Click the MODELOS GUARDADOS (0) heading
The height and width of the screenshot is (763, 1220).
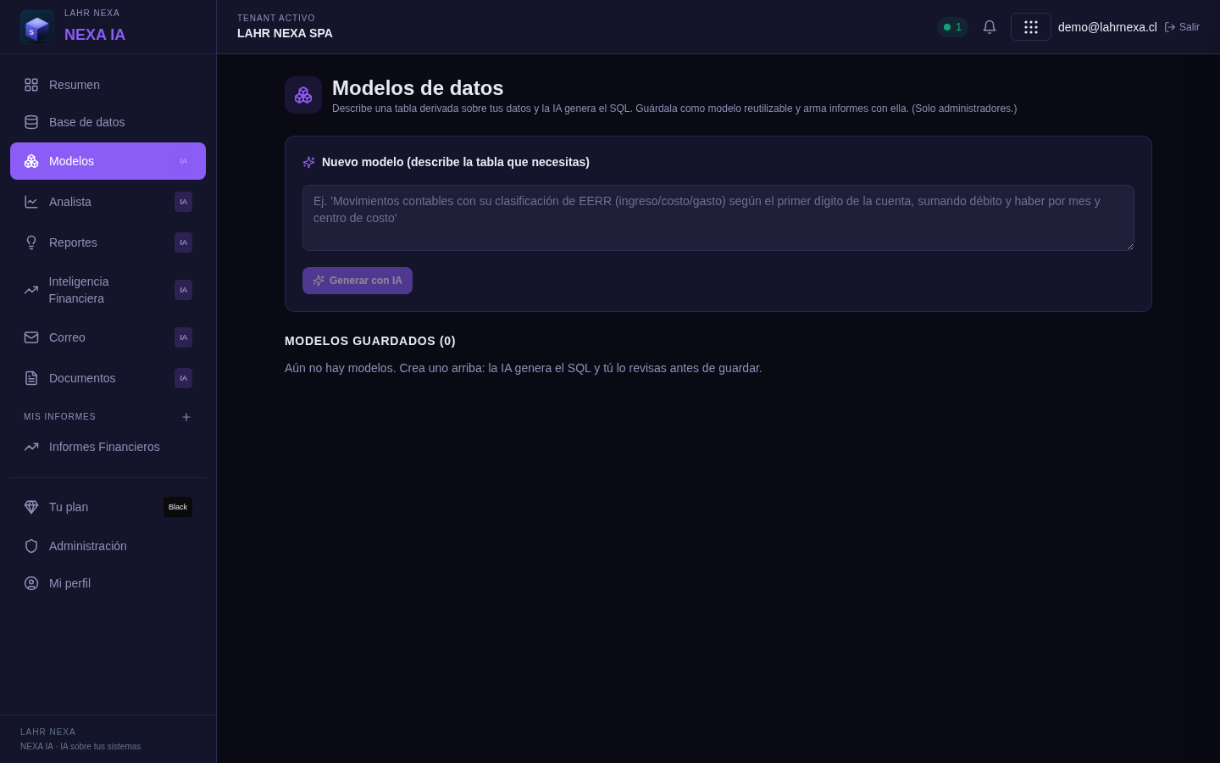(370, 341)
